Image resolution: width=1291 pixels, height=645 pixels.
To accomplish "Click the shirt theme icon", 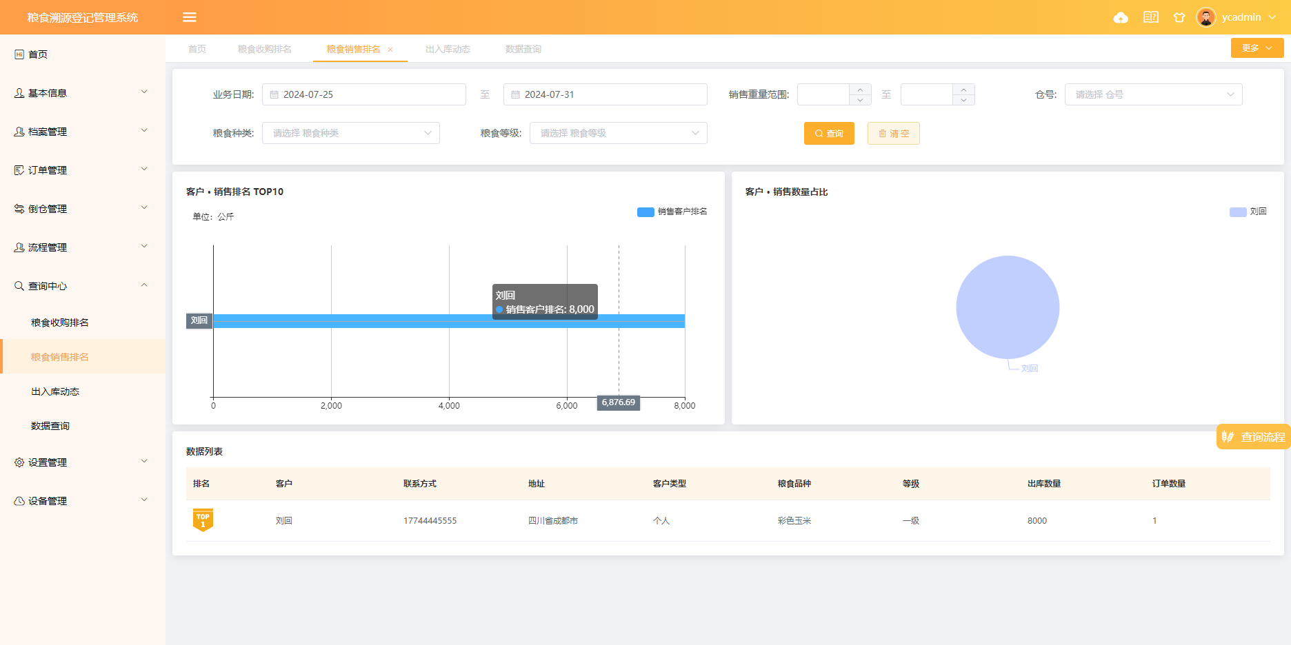I will point(1179,17).
